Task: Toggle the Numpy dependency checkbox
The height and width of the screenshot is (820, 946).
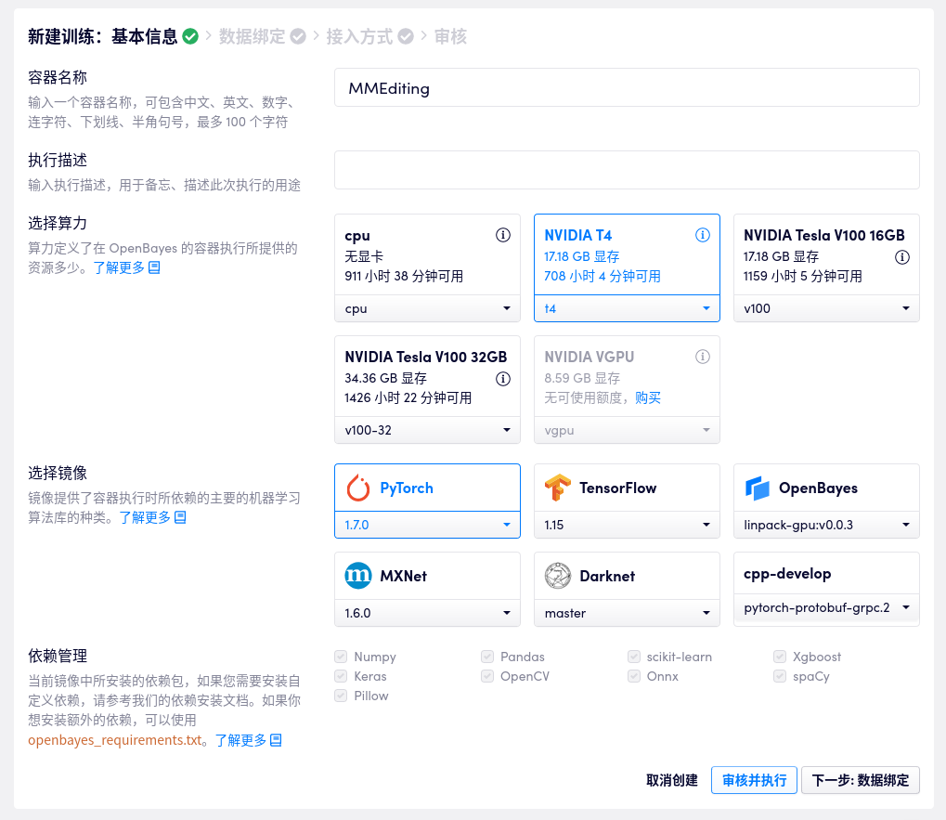Action: 341,657
